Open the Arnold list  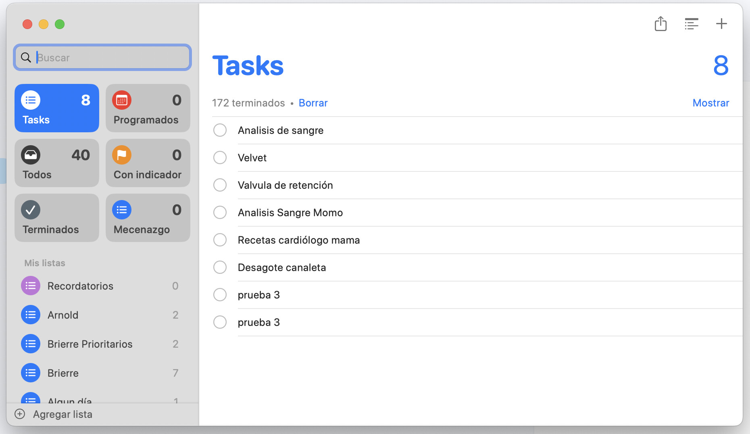63,315
